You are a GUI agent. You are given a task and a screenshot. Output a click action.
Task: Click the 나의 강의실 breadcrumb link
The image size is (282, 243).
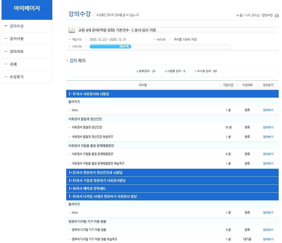pos(252,15)
